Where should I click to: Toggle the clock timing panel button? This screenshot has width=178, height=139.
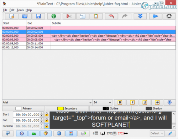(22, 133)
